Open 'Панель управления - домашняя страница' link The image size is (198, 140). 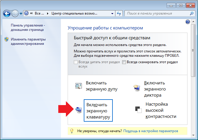point(28,27)
